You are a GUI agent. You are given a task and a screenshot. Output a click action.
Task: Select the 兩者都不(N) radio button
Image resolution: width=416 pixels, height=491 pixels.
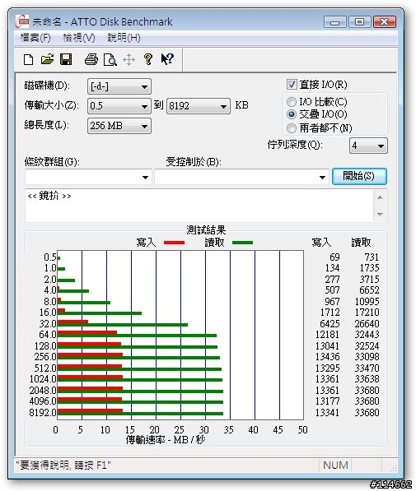click(292, 128)
